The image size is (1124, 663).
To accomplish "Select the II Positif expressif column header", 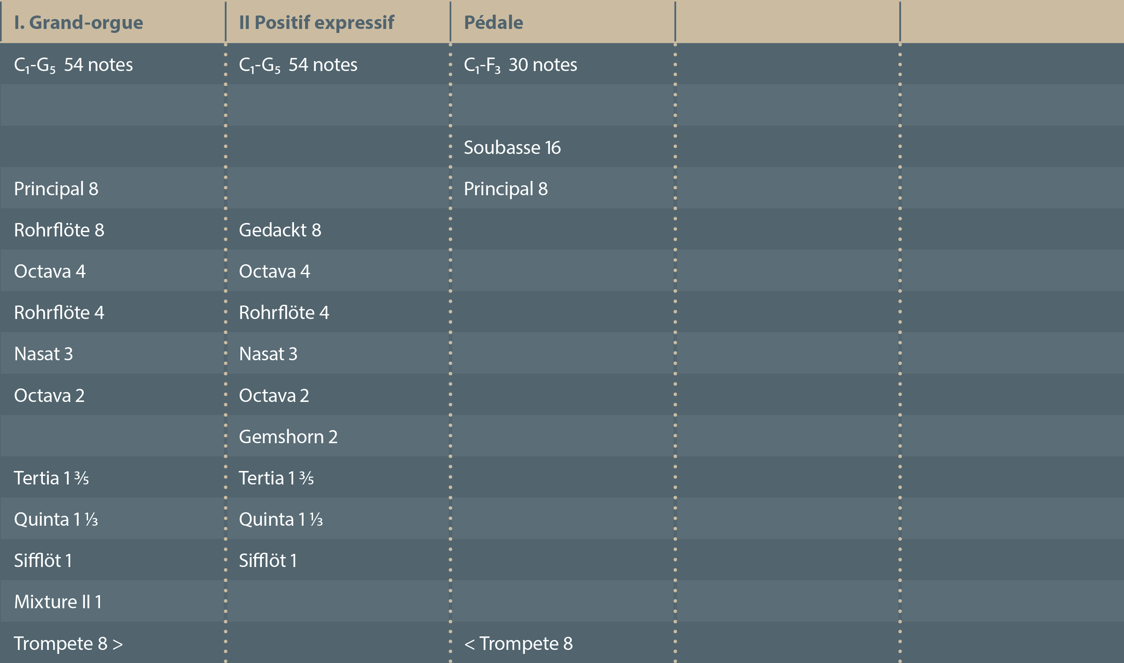I will 316,22.
